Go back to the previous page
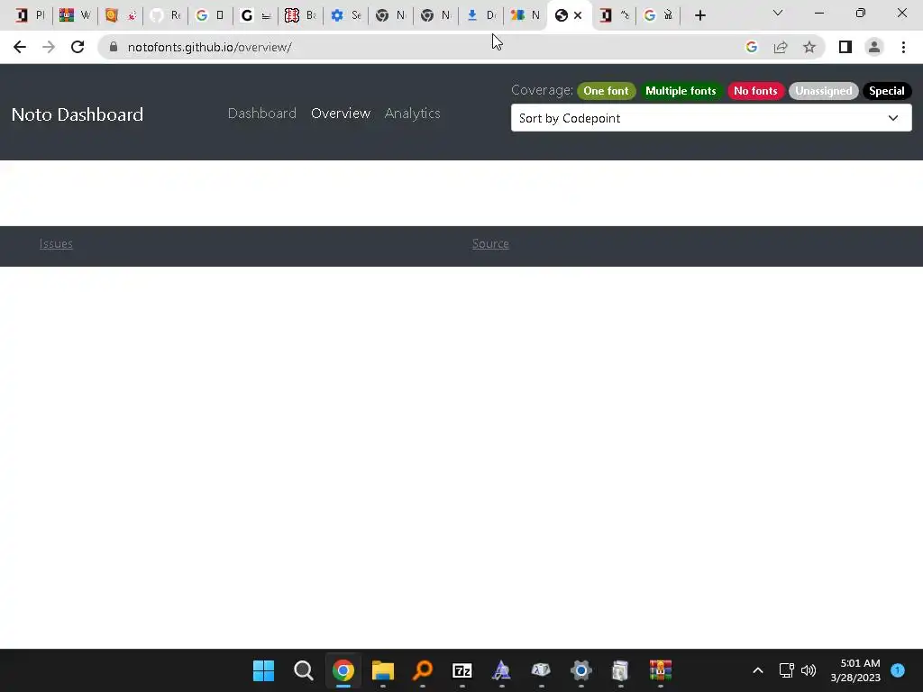The height and width of the screenshot is (692, 923). (x=20, y=47)
